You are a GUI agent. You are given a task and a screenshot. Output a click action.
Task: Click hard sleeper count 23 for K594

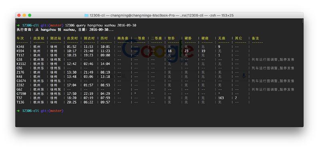click(186, 51)
